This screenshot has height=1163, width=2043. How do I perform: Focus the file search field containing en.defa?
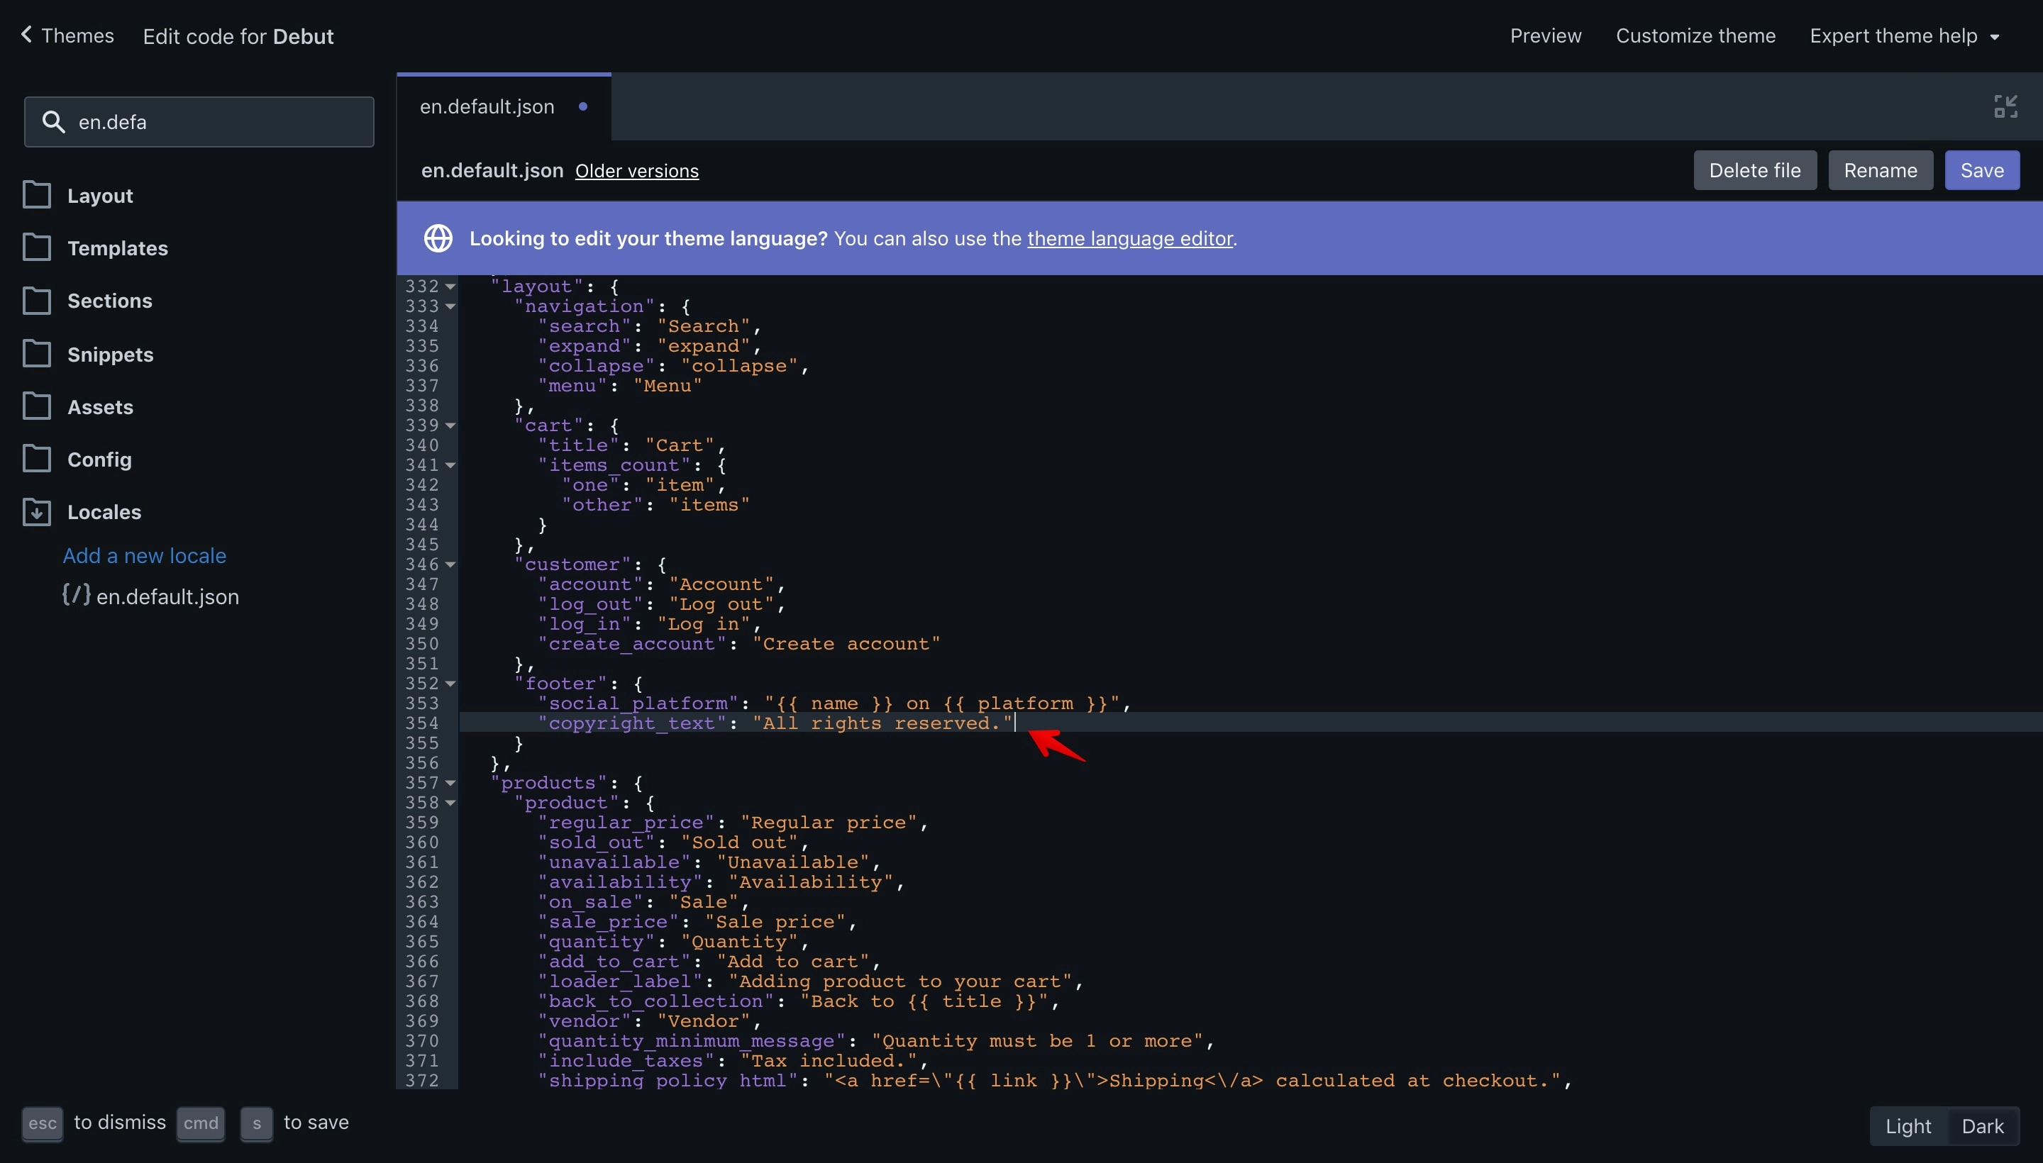pos(199,121)
